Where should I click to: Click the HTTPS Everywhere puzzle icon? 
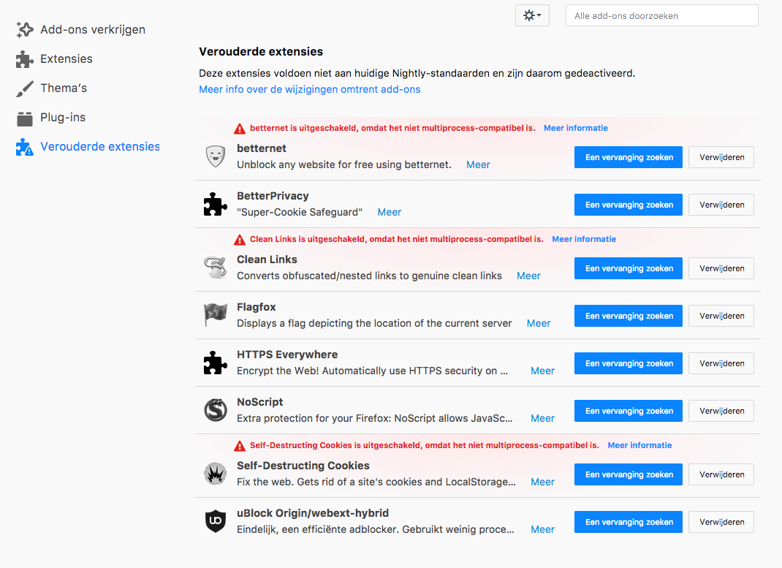[215, 363]
